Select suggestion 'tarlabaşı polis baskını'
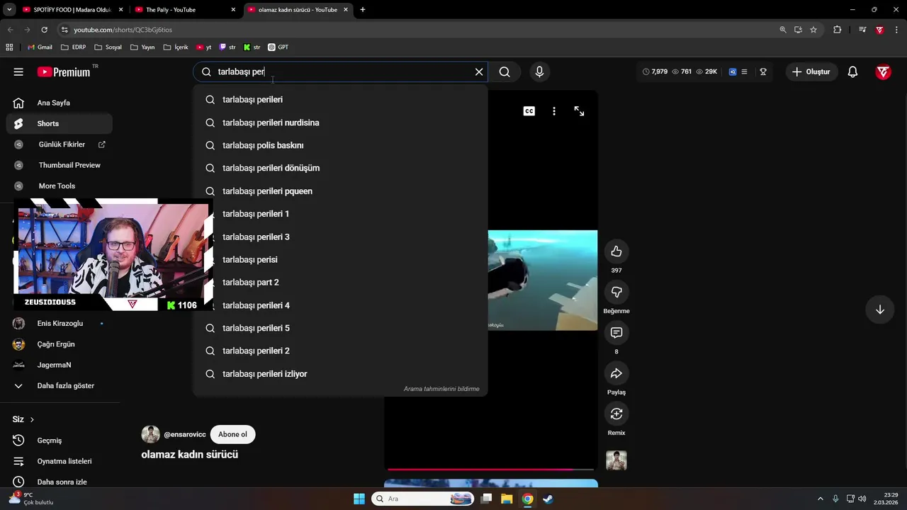907x510 pixels. [340, 145]
